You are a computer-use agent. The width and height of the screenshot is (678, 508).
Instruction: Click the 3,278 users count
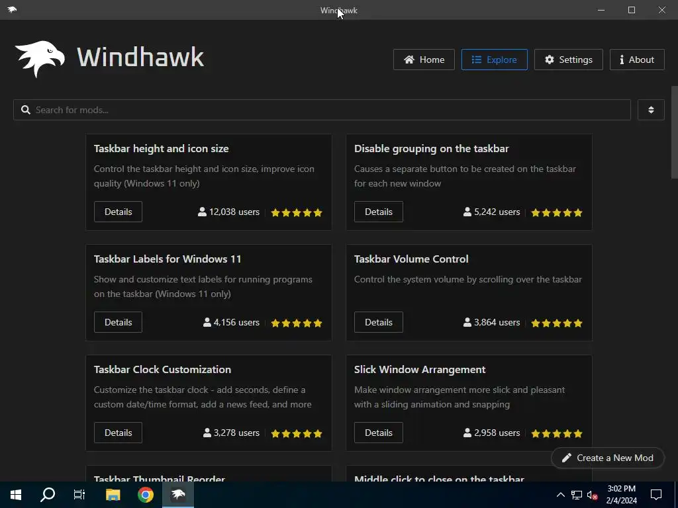[x=236, y=433]
